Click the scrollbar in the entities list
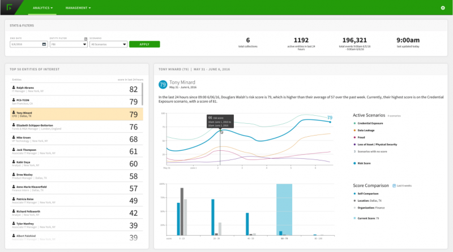The image size is (453, 252). coord(143,94)
